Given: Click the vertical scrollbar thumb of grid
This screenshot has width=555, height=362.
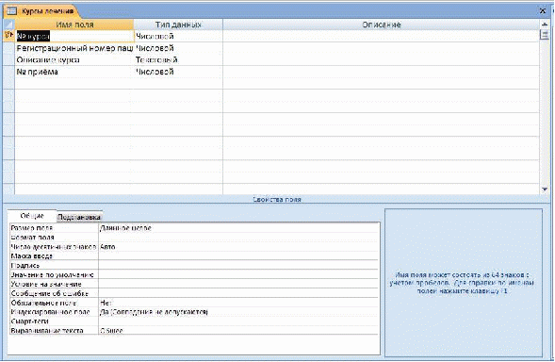Looking at the screenshot, I should [x=545, y=35].
